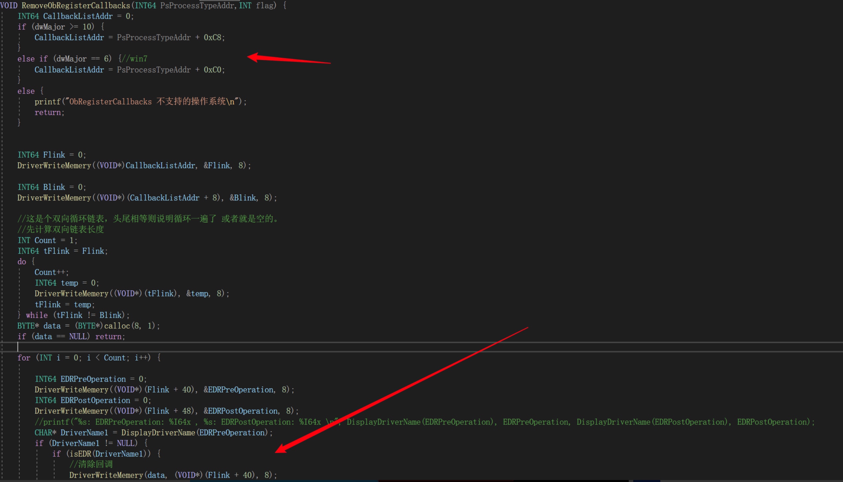This screenshot has width=843, height=482.
Task: Place cursor on the for loop header
Action: pyautogui.click(x=89, y=358)
